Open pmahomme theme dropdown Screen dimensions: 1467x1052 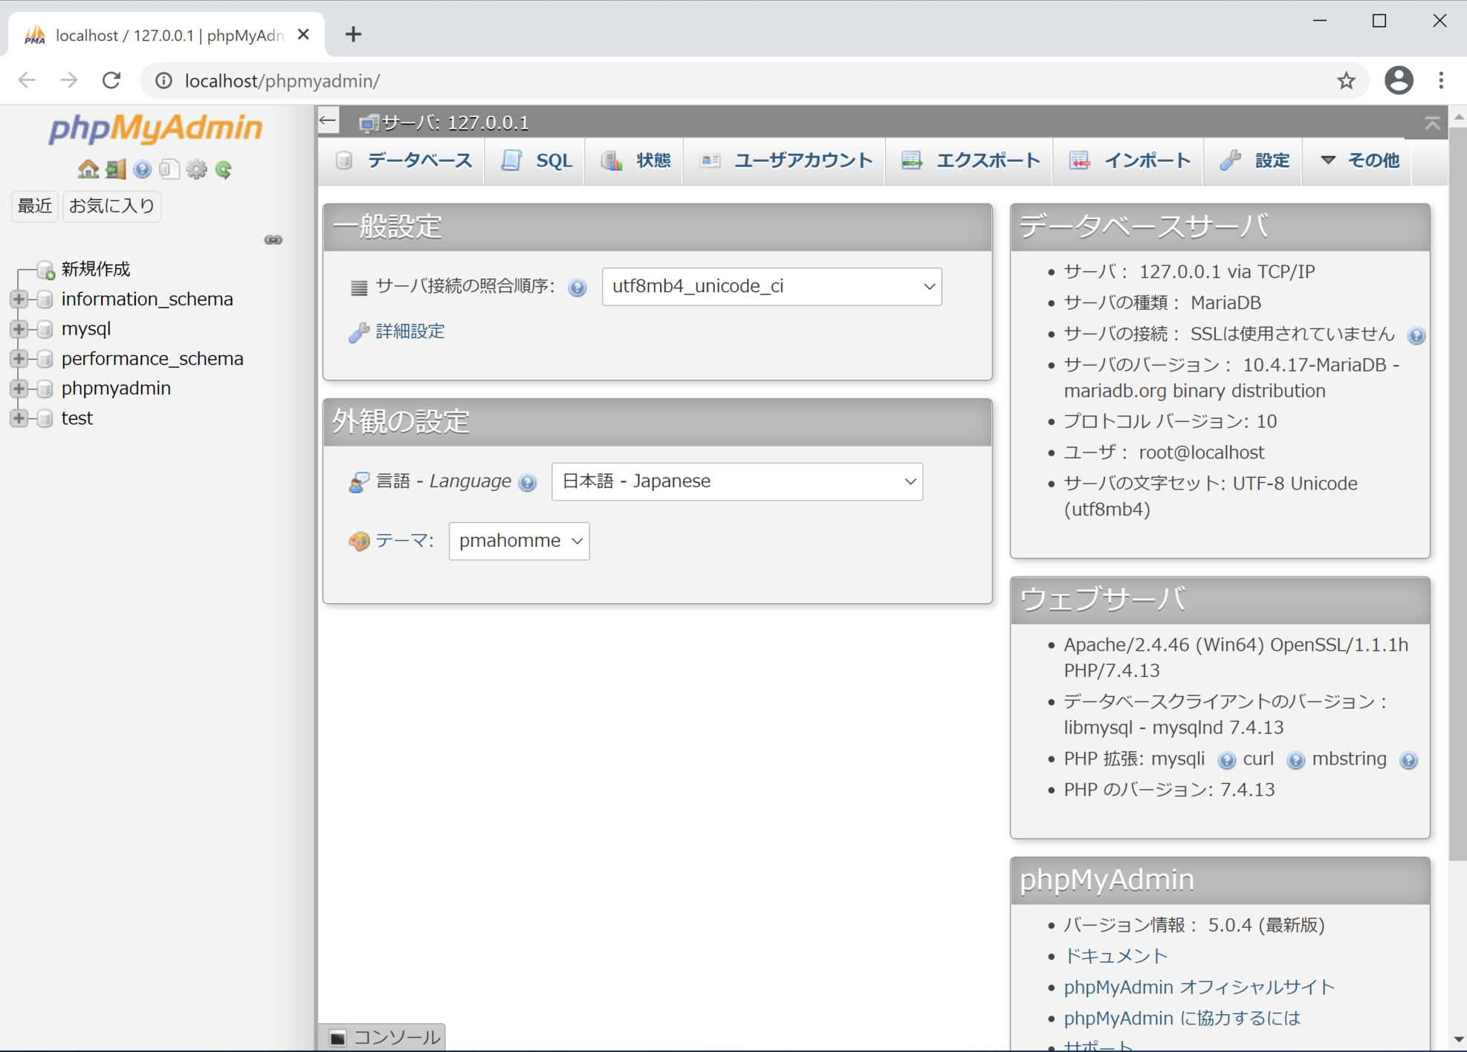519,541
